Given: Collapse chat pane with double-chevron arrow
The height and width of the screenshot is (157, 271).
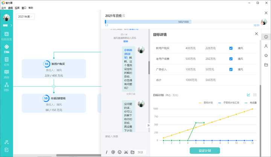Looking at the screenshot, I should [148, 125].
